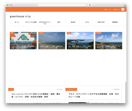Open おすすめゲストハウス menu item
The width and height of the screenshot is (132, 111).
[45, 23]
